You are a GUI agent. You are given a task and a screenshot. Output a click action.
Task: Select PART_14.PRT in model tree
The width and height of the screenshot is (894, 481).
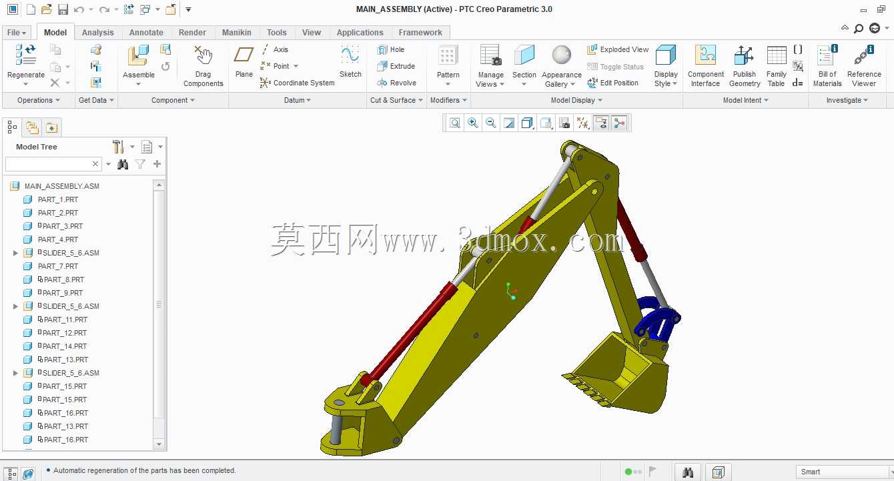click(x=65, y=346)
